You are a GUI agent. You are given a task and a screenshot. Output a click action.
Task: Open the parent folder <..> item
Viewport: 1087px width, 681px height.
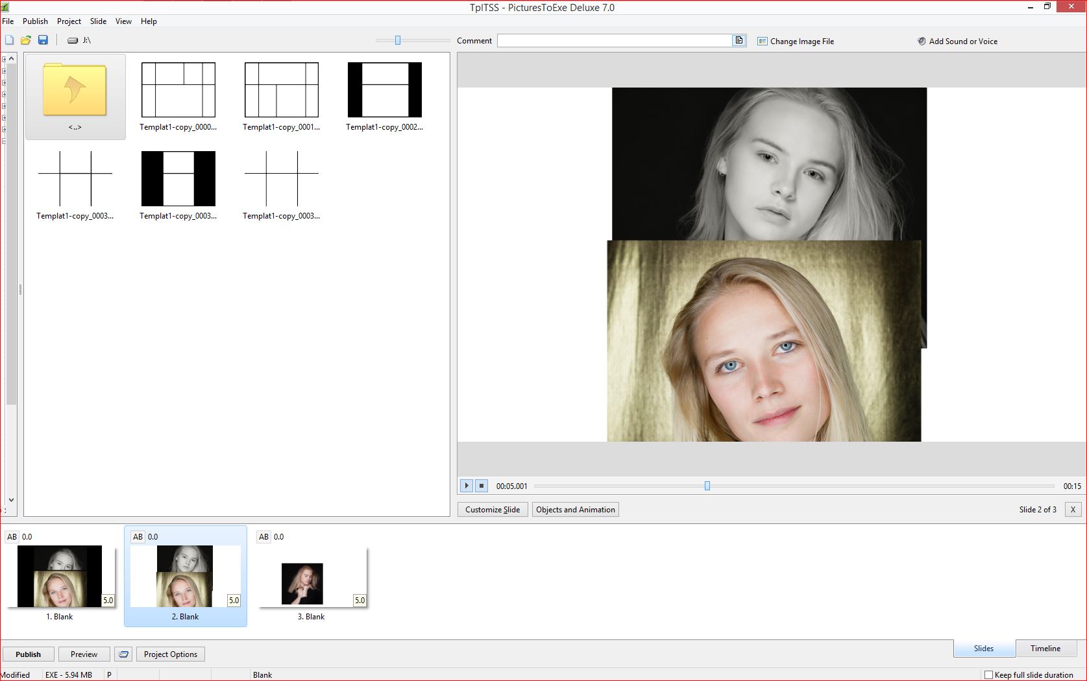[75, 96]
